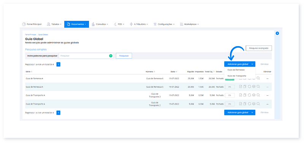
Task: Open the Consultas menu
Action: click(100, 24)
